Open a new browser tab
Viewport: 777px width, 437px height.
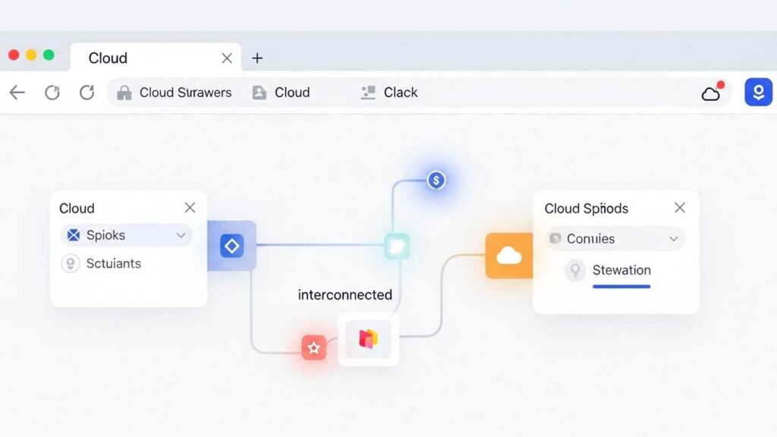coord(257,58)
